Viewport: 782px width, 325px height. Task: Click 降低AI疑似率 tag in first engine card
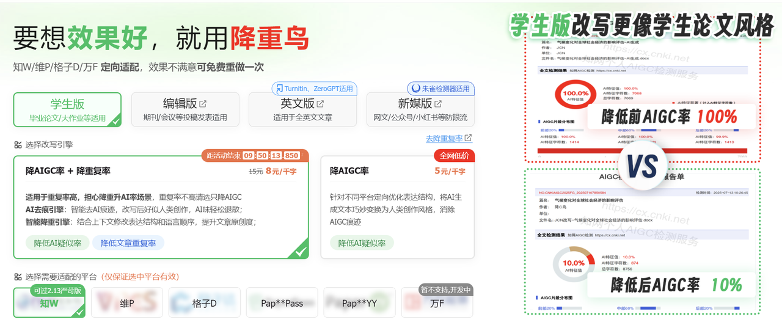(x=57, y=243)
